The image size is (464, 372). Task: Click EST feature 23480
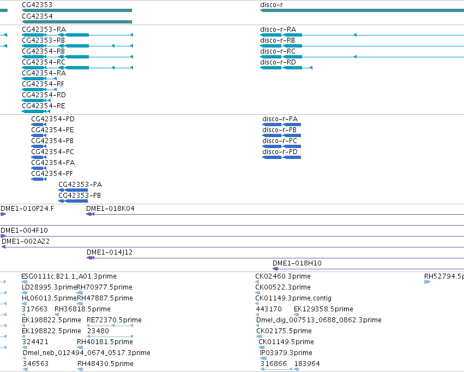[x=110, y=336]
